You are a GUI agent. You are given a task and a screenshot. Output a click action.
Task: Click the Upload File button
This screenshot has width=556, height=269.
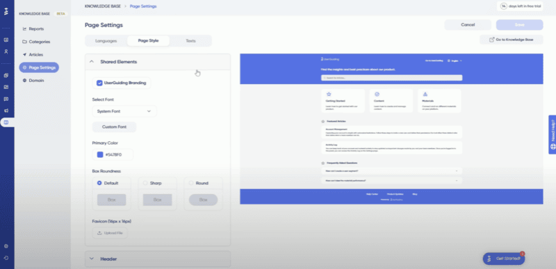tap(110, 233)
